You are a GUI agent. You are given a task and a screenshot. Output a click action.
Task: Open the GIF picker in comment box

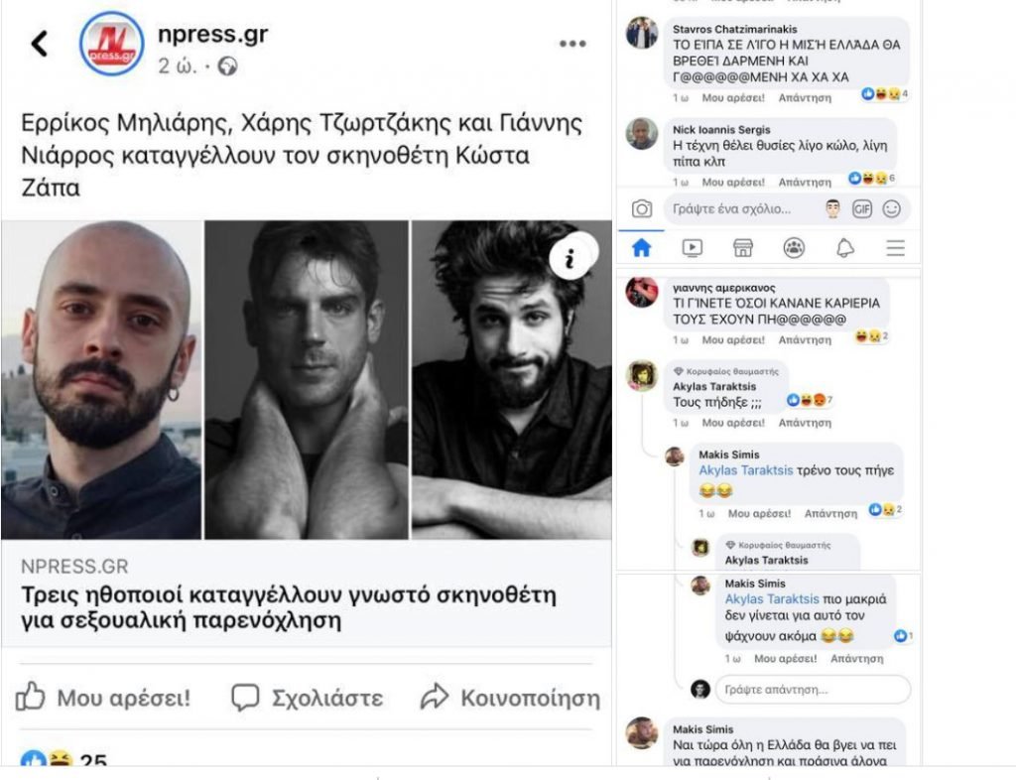[862, 208]
